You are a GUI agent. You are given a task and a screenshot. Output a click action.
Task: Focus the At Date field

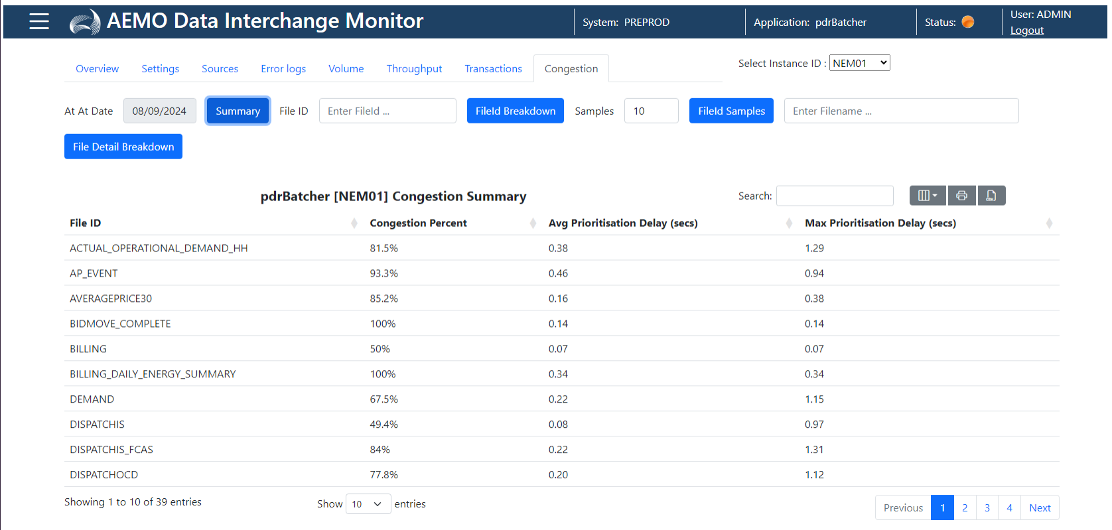(160, 111)
